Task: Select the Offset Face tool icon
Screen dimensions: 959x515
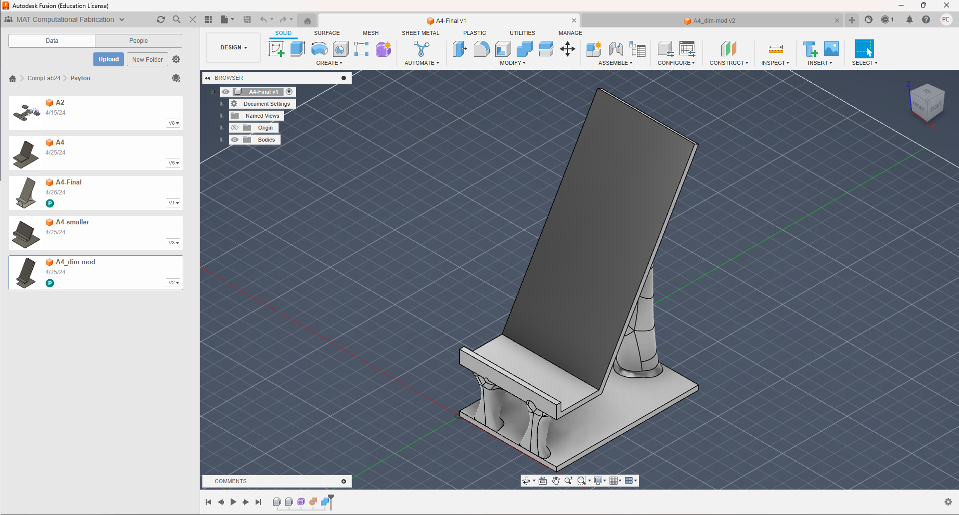Action: (546, 49)
